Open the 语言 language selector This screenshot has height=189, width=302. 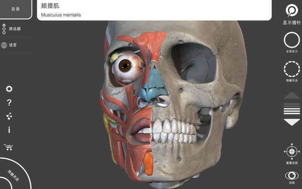pos(9,45)
